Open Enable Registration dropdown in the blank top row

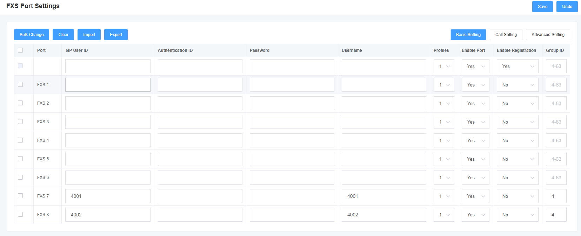click(517, 66)
